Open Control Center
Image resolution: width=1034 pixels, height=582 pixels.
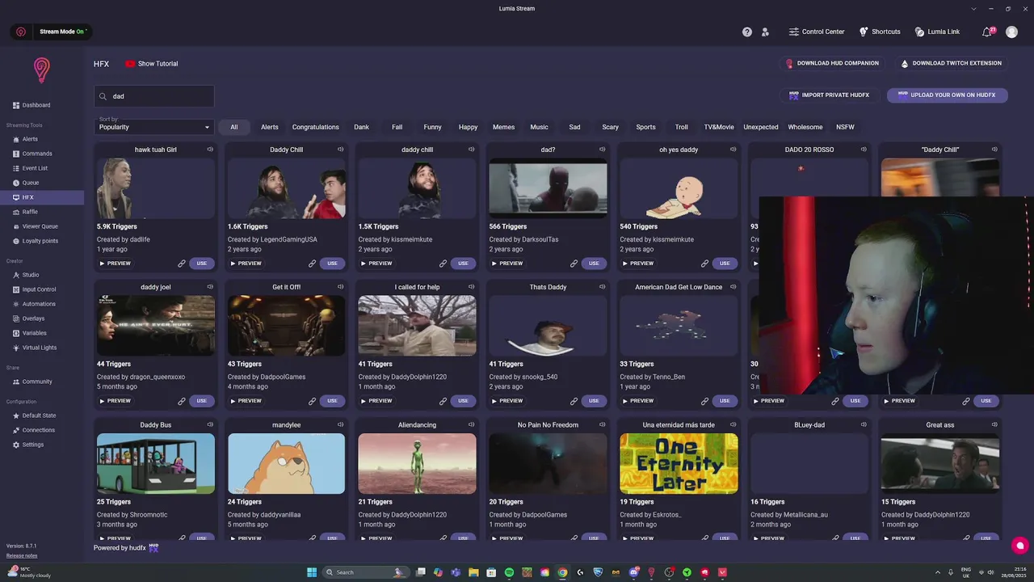[x=816, y=32]
